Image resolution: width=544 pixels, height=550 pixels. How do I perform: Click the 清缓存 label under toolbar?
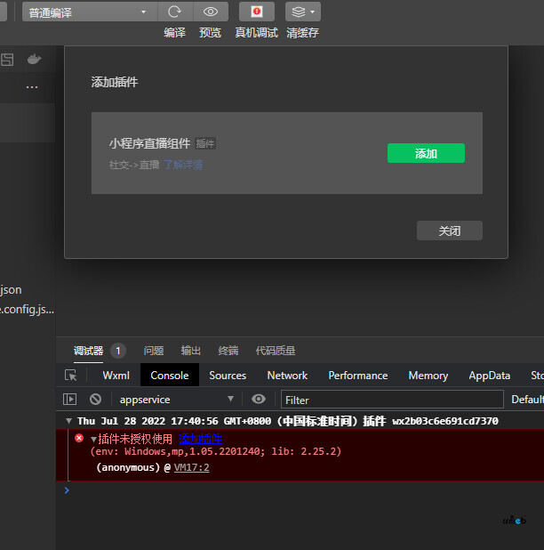(302, 33)
